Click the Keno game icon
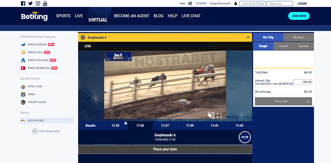This screenshot has height=163, width=331. click(x=23, y=94)
